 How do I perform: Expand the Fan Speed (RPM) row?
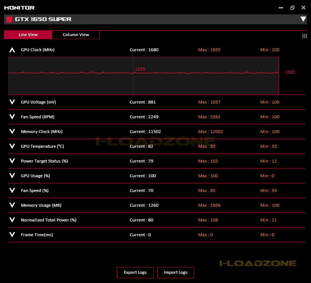coord(12,117)
